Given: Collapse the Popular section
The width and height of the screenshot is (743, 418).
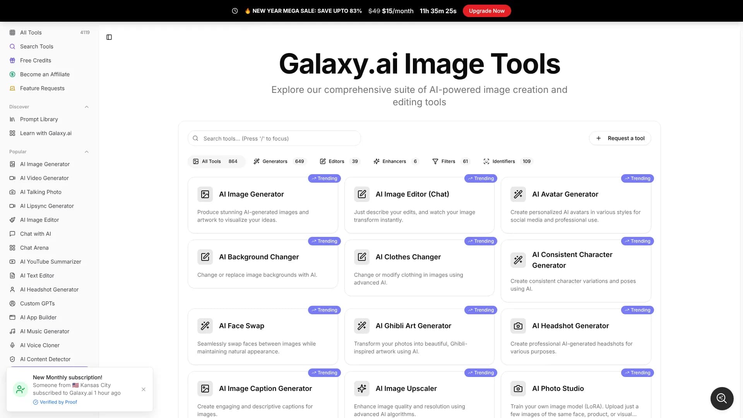Looking at the screenshot, I should pos(87,152).
